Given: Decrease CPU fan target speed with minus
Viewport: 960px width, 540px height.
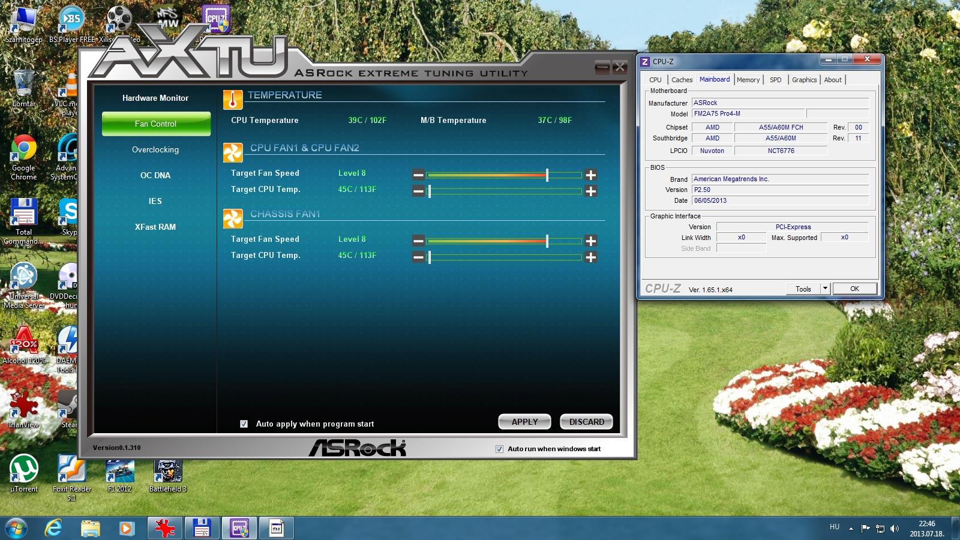Looking at the screenshot, I should [x=418, y=175].
